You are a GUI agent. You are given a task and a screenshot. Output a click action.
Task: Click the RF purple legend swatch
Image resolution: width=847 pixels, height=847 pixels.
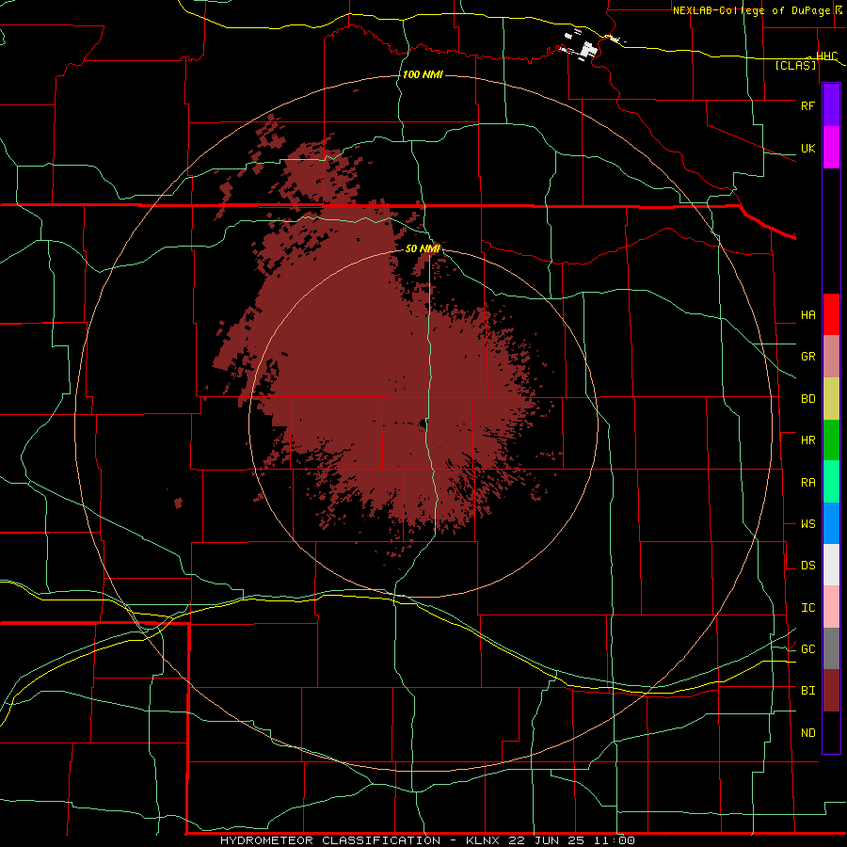[x=831, y=104]
